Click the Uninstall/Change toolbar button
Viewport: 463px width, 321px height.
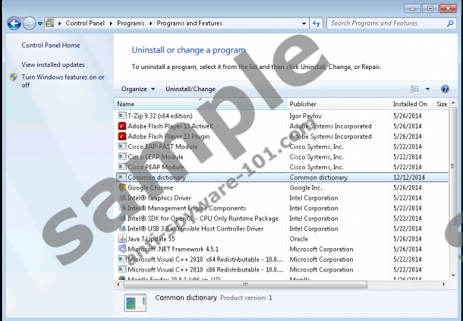191,89
